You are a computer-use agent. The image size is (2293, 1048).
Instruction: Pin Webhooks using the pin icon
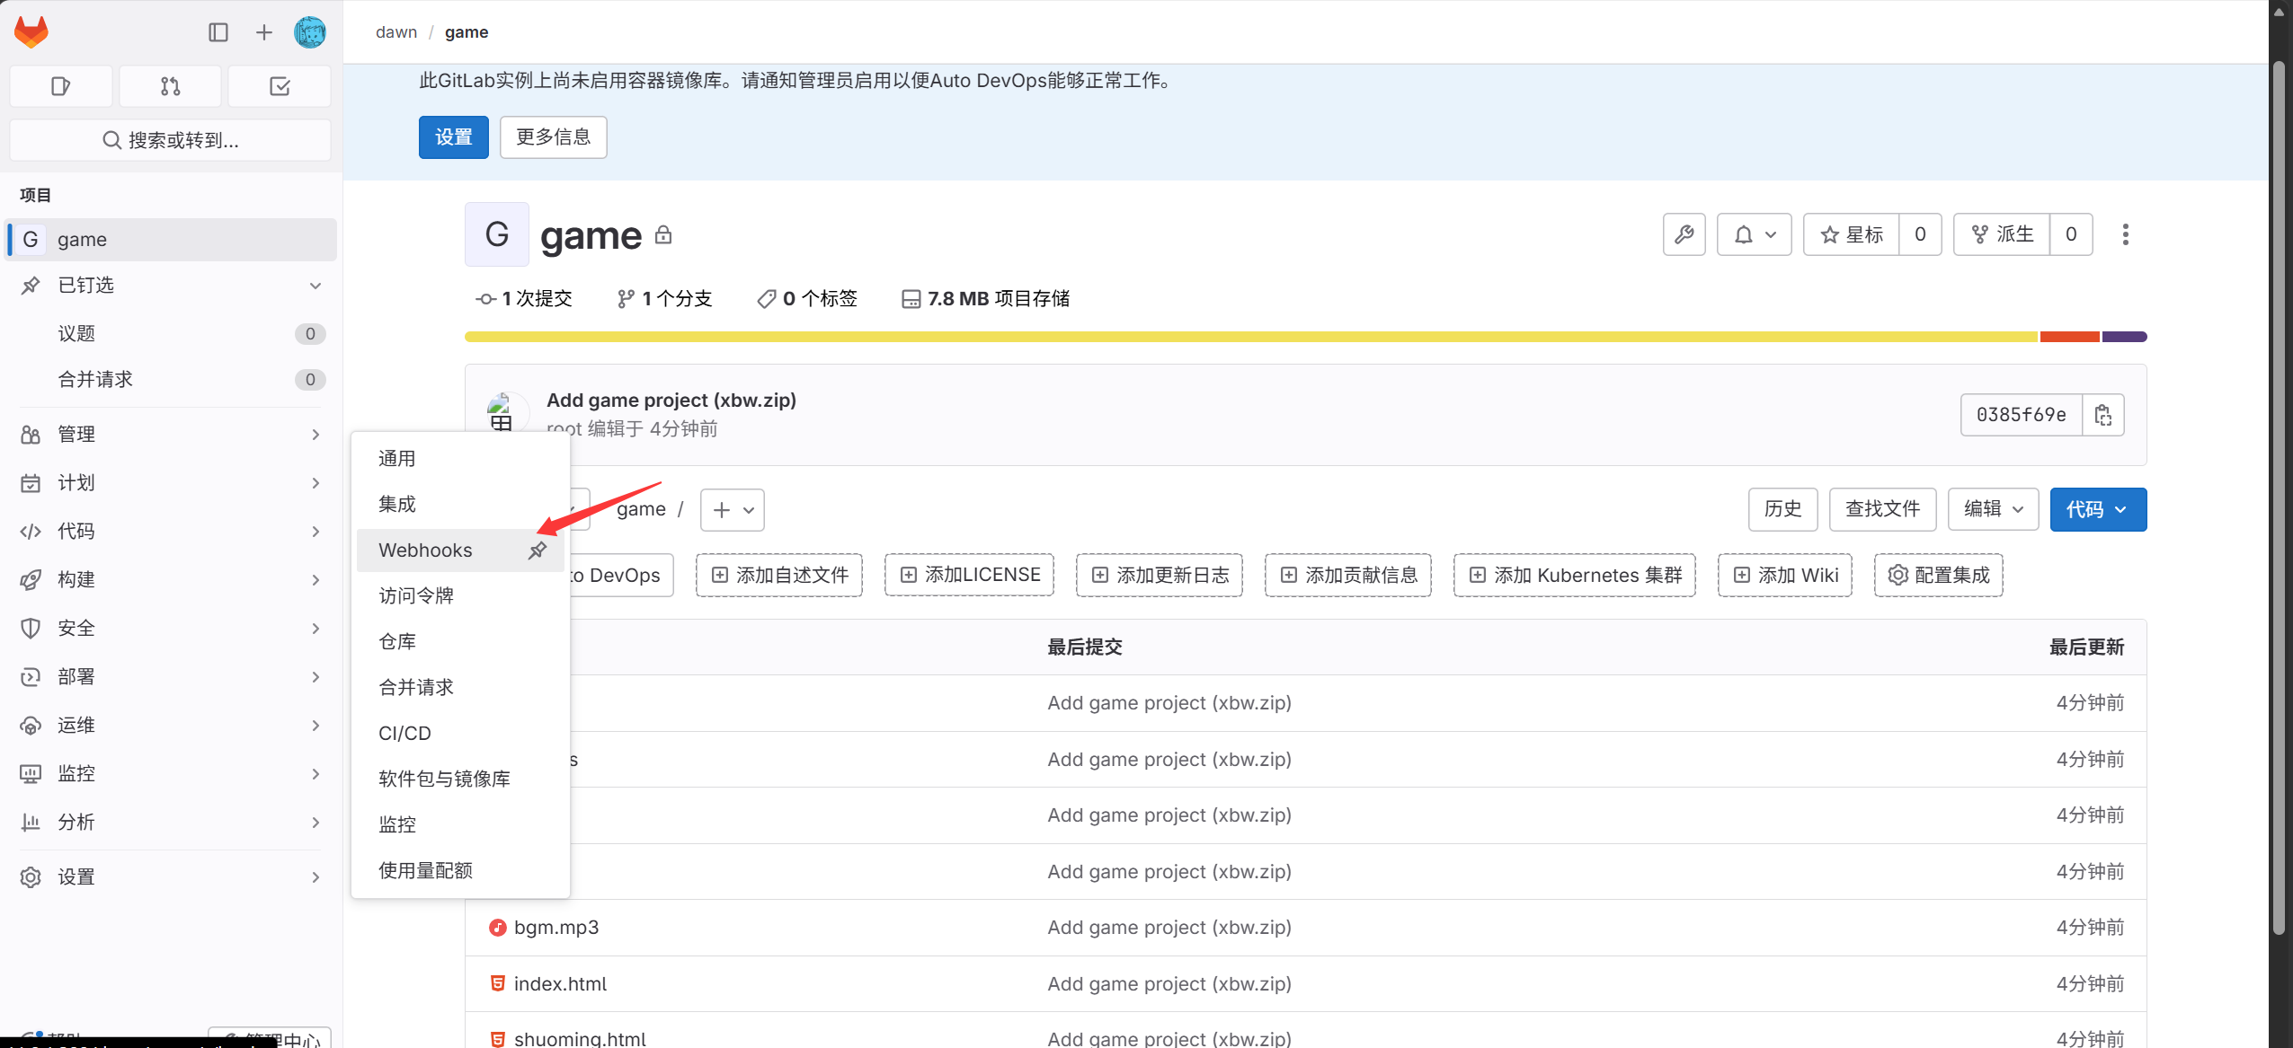[538, 550]
